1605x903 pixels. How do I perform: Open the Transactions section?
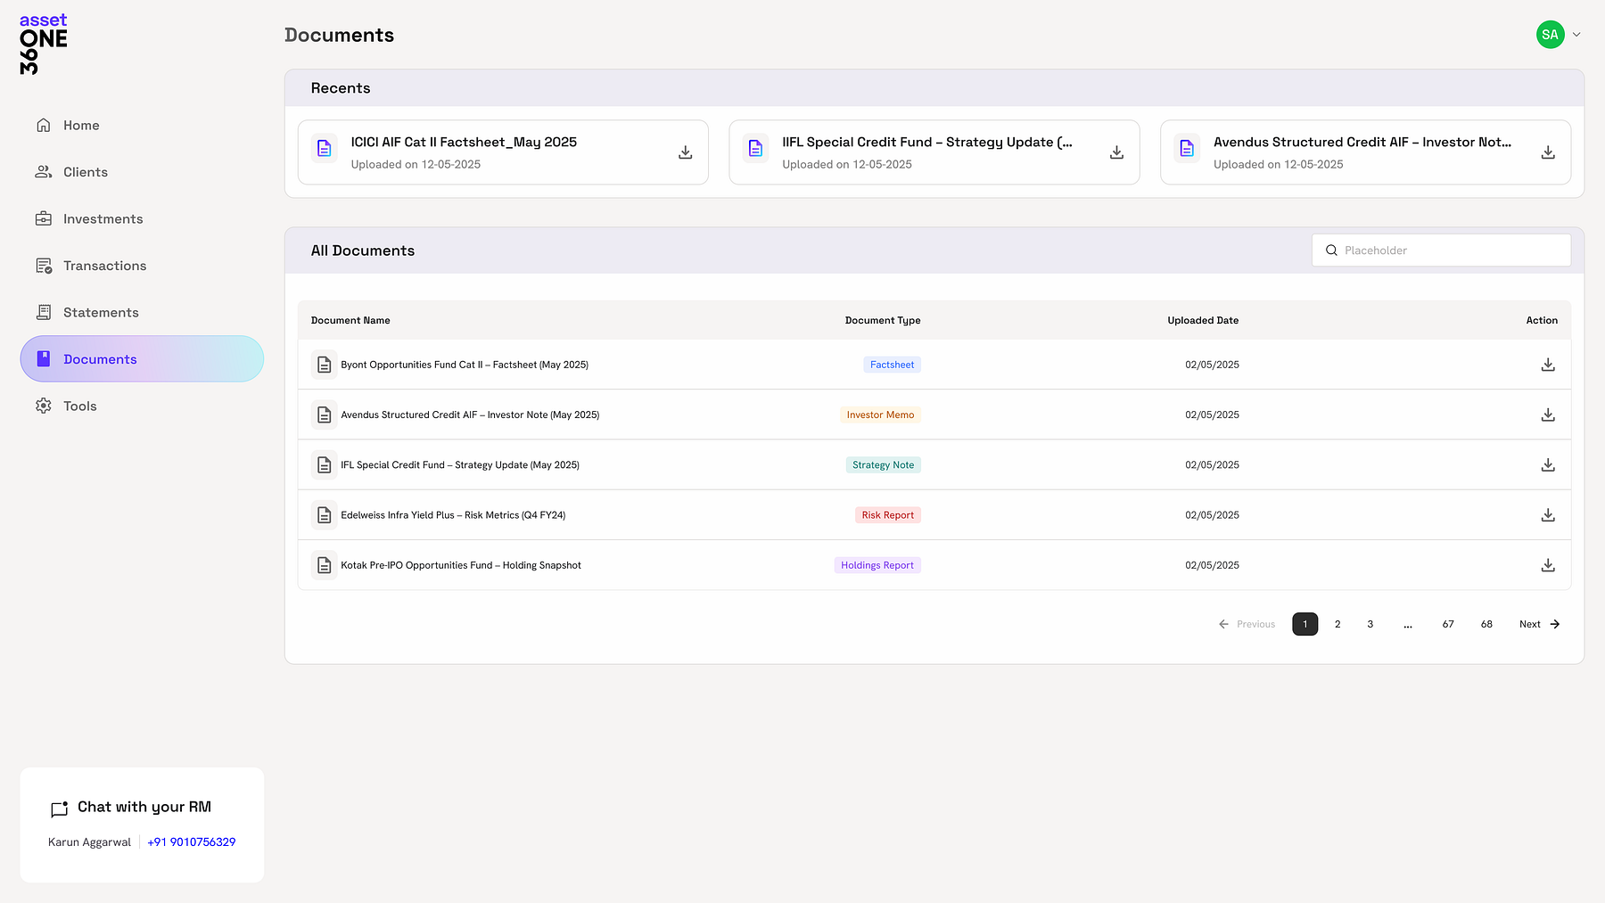coord(104,265)
